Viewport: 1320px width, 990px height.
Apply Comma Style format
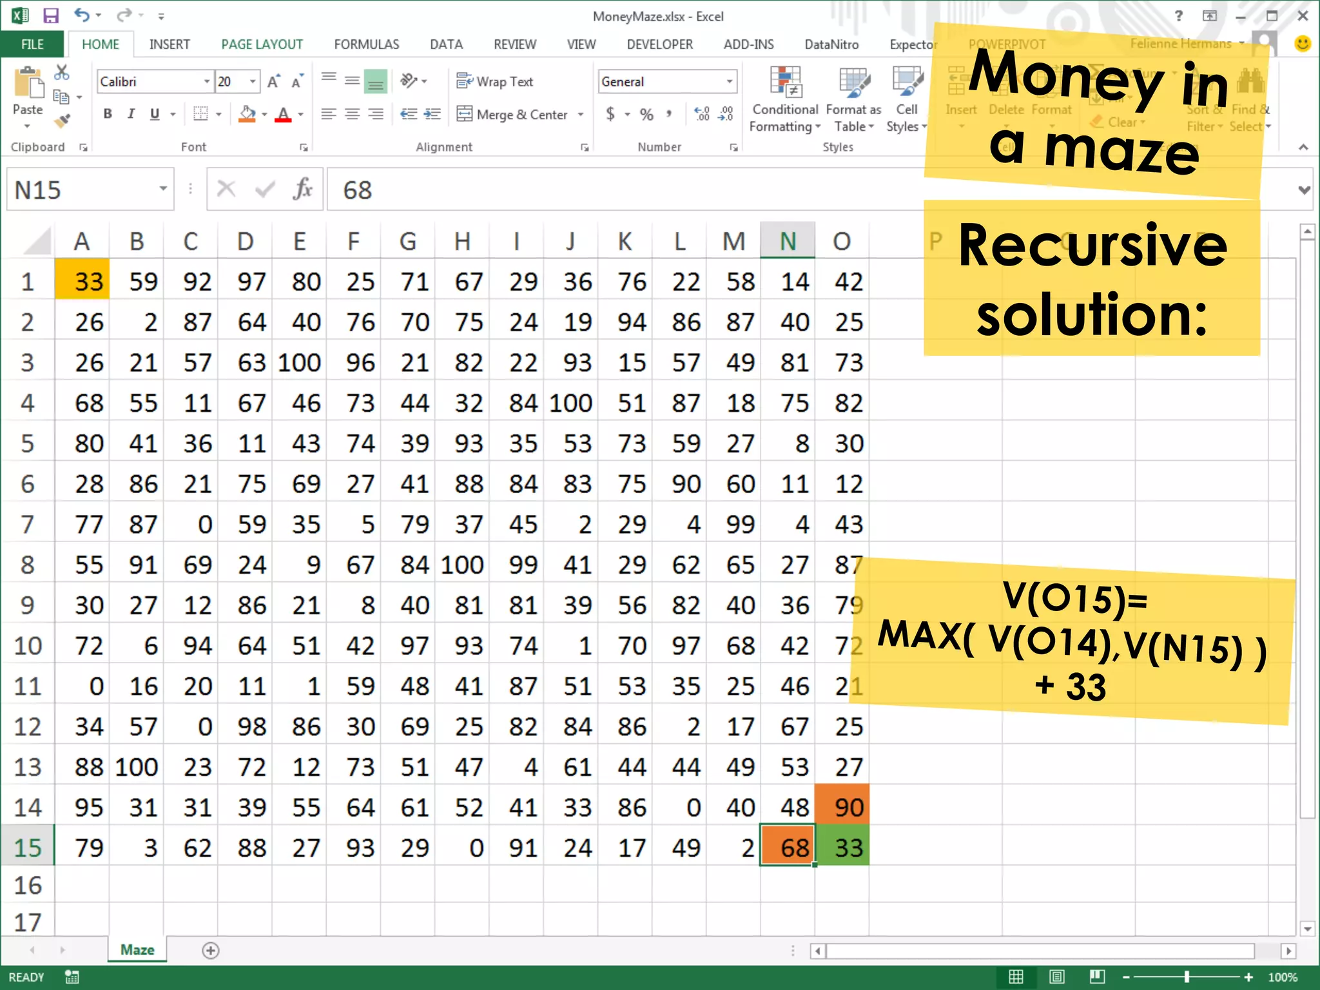coord(670,114)
